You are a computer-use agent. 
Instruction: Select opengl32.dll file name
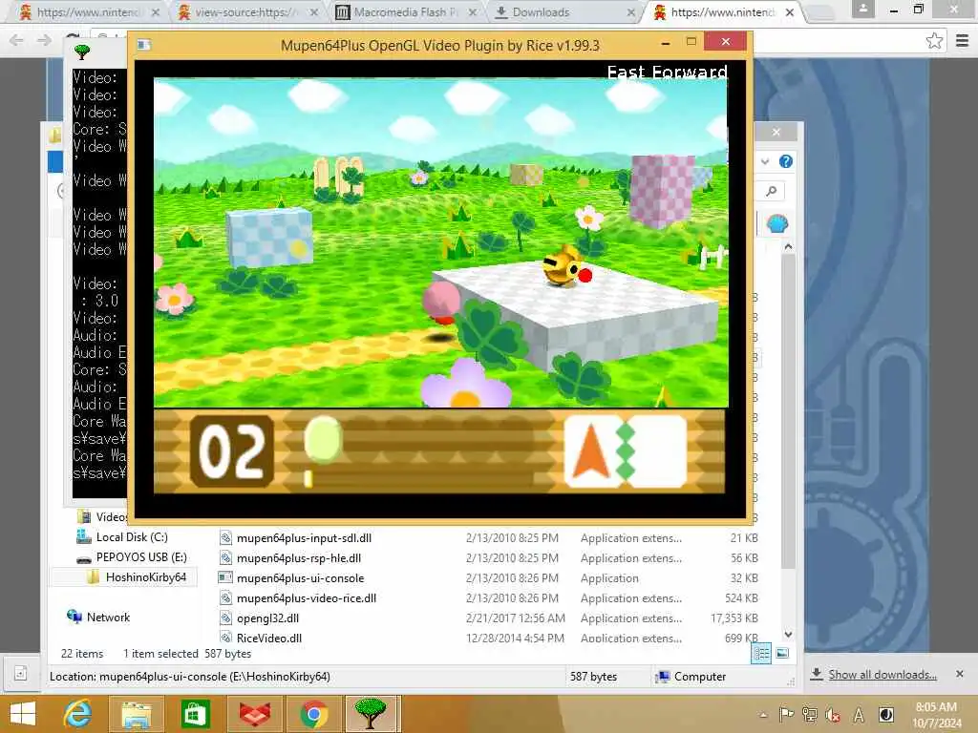tap(267, 618)
